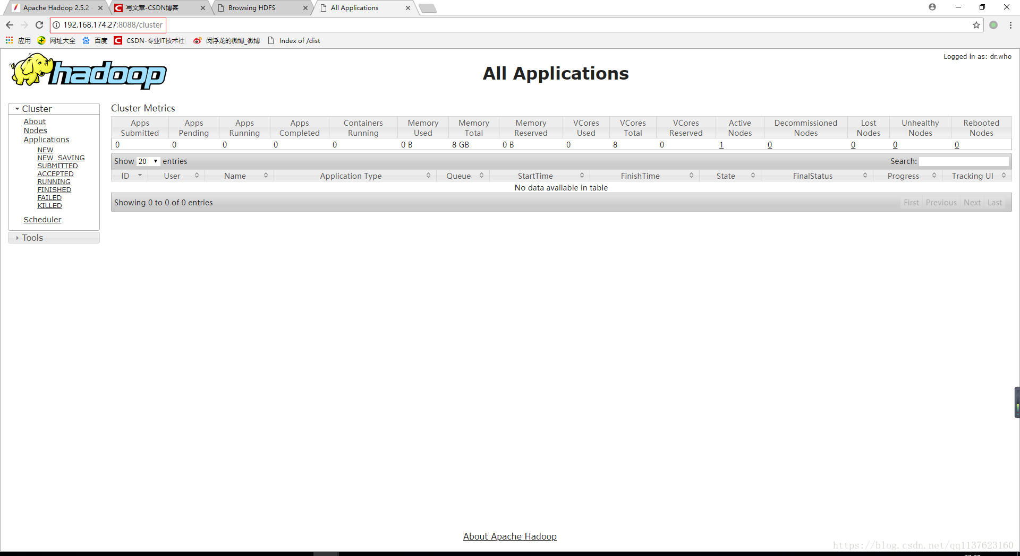
Task: Open the 网址大全 bookmark
Action: [x=56, y=40]
